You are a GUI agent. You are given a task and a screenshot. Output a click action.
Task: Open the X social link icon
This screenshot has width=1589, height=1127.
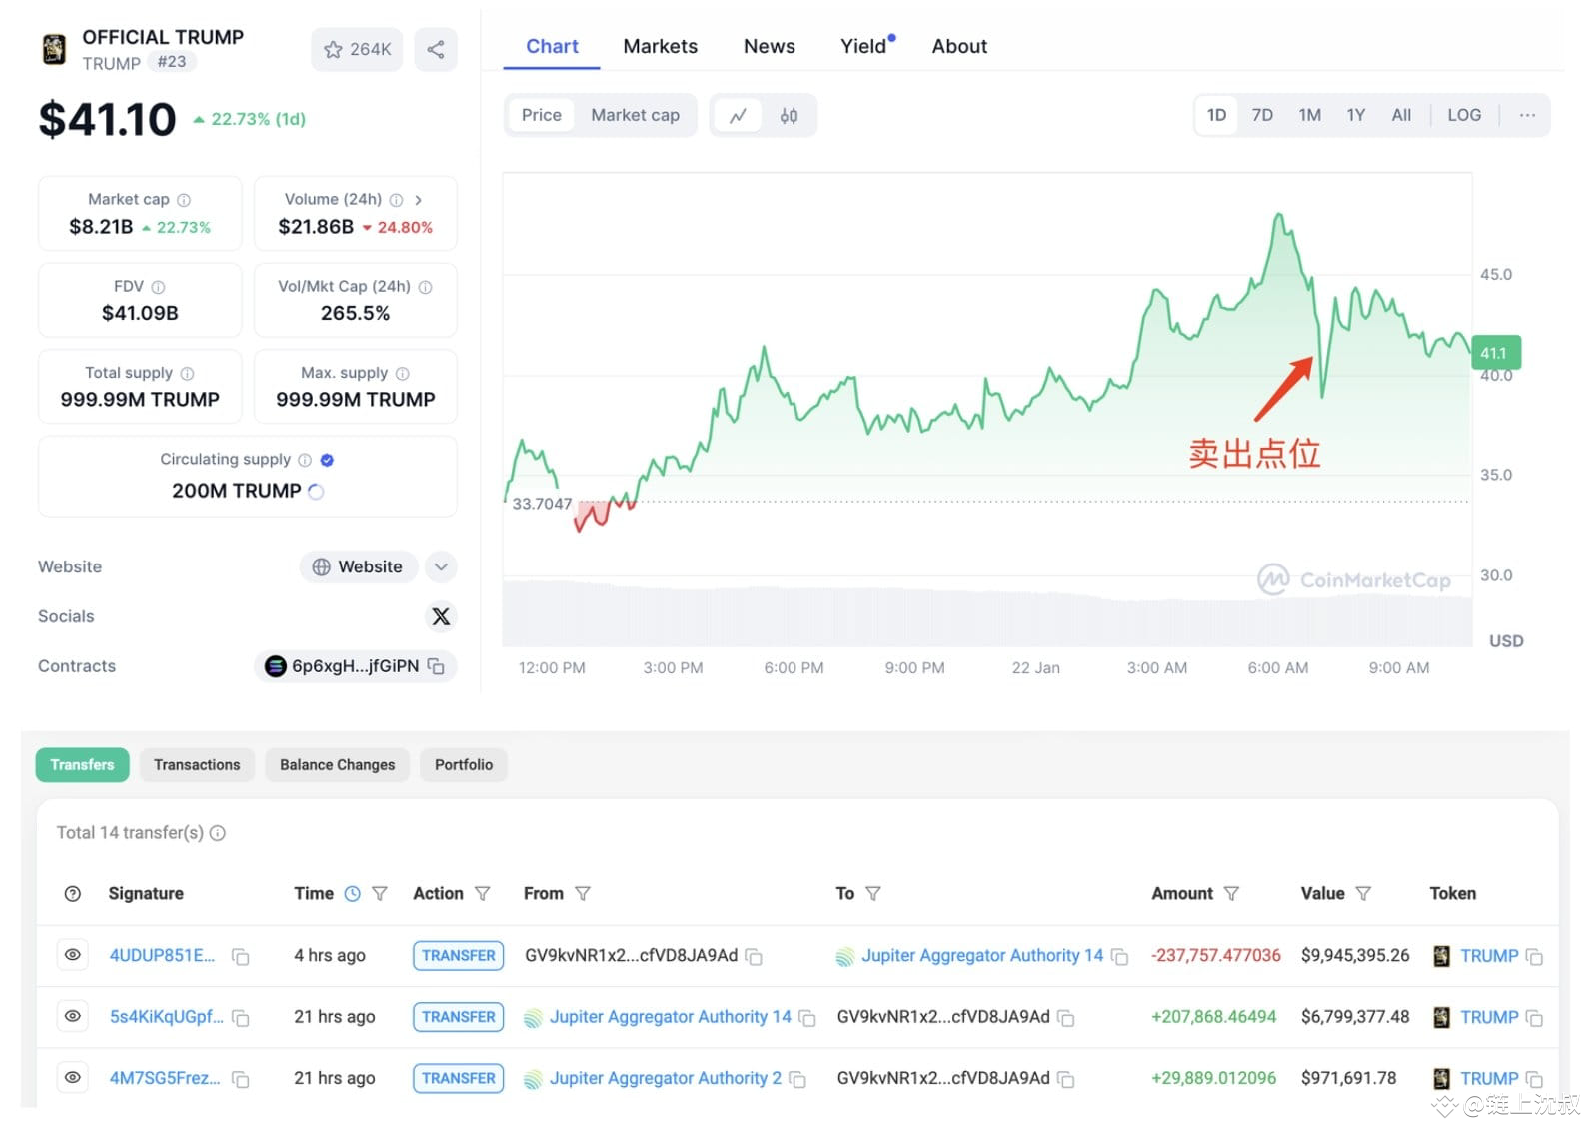[441, 616]
